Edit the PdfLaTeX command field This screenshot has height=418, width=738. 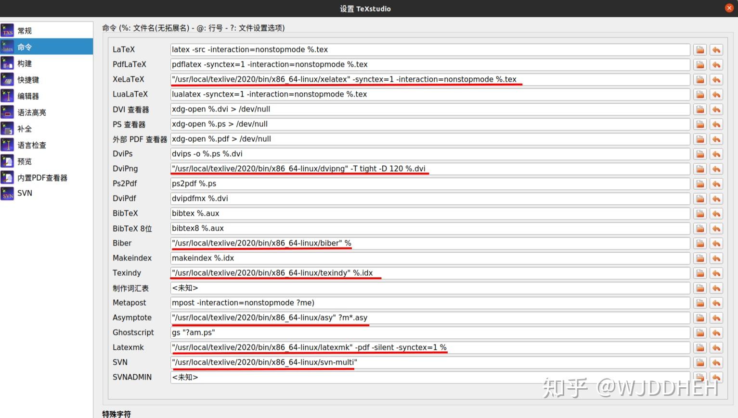coord(430,64)
